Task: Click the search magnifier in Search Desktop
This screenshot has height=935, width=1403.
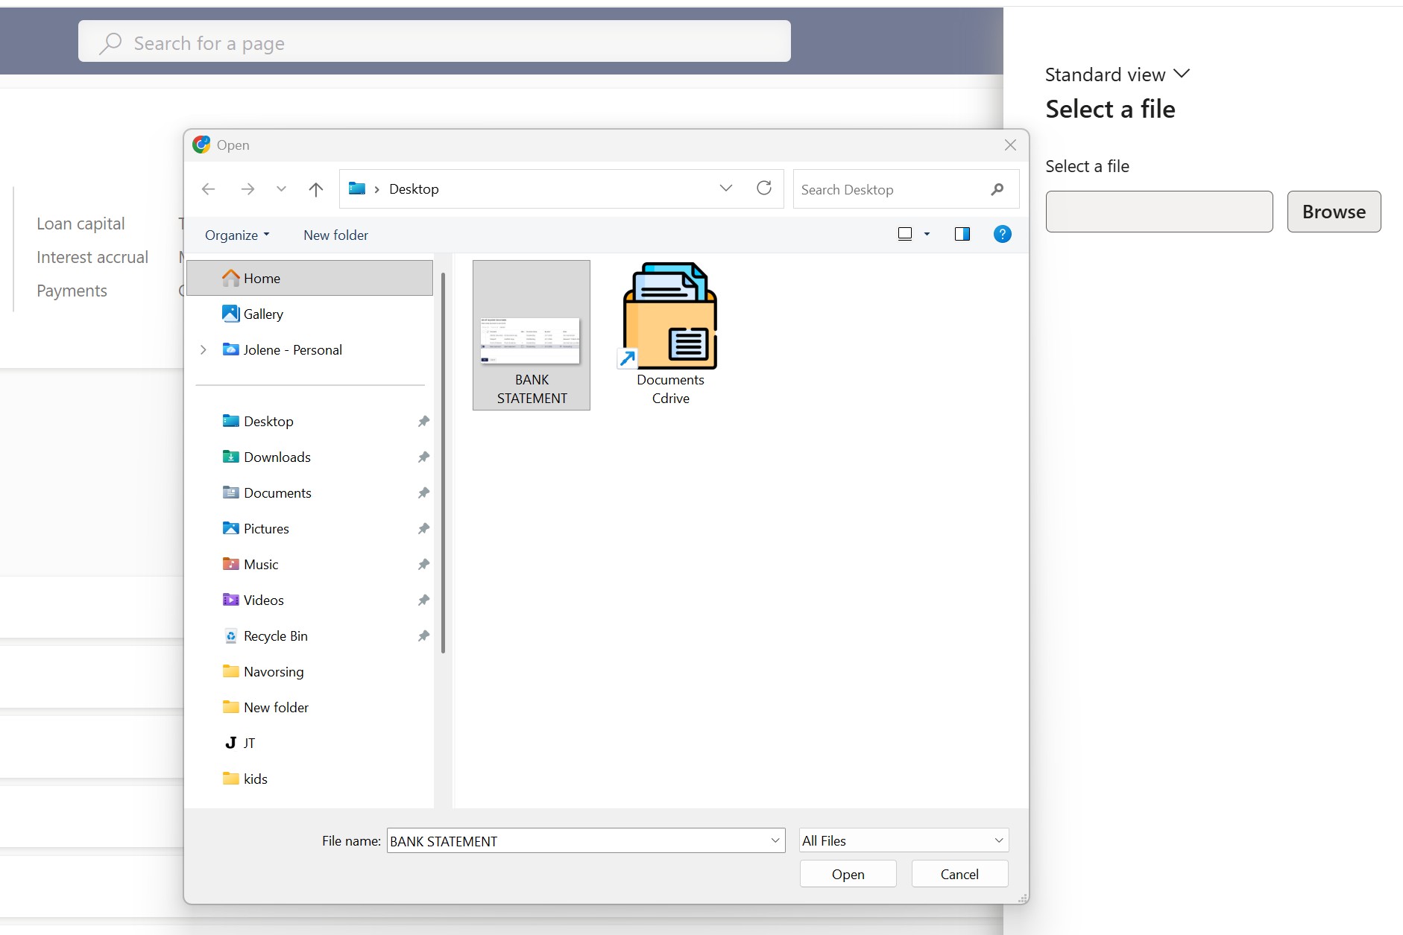Action: (997, 190)
